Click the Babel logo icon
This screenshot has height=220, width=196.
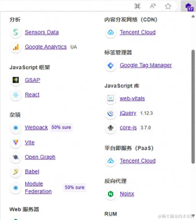point(16,172)
